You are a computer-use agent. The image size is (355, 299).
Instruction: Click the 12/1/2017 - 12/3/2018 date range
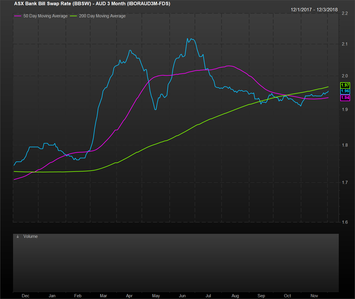[x=314, y=10]
